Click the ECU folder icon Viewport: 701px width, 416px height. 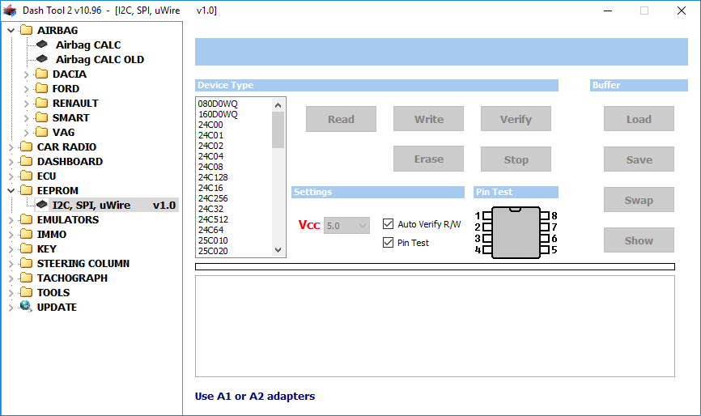tap(27, 176)
